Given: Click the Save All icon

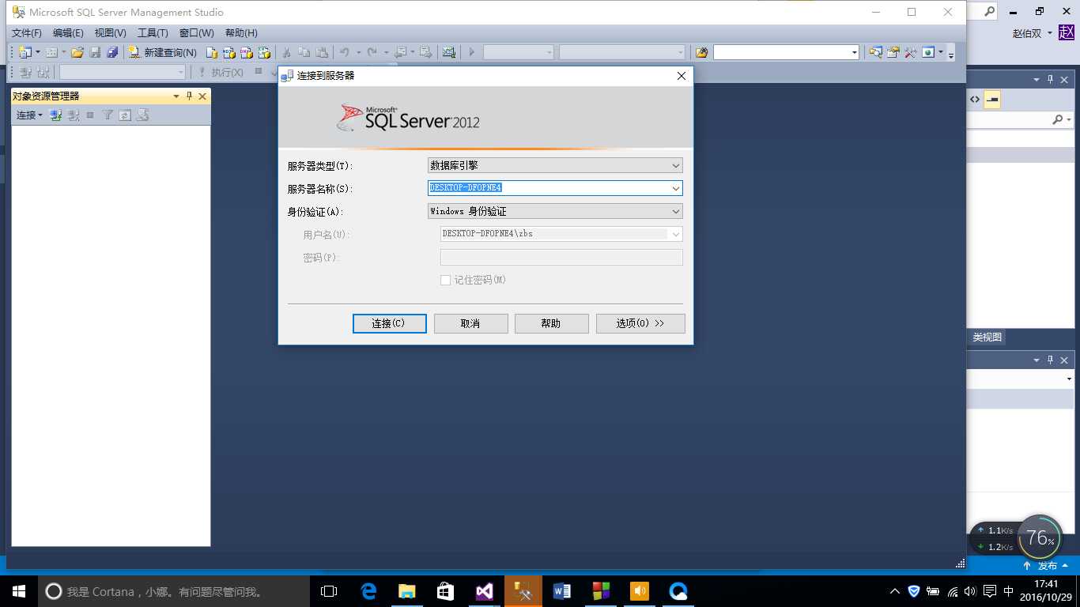Looking at the screenshot, I should tap(112, 52).
